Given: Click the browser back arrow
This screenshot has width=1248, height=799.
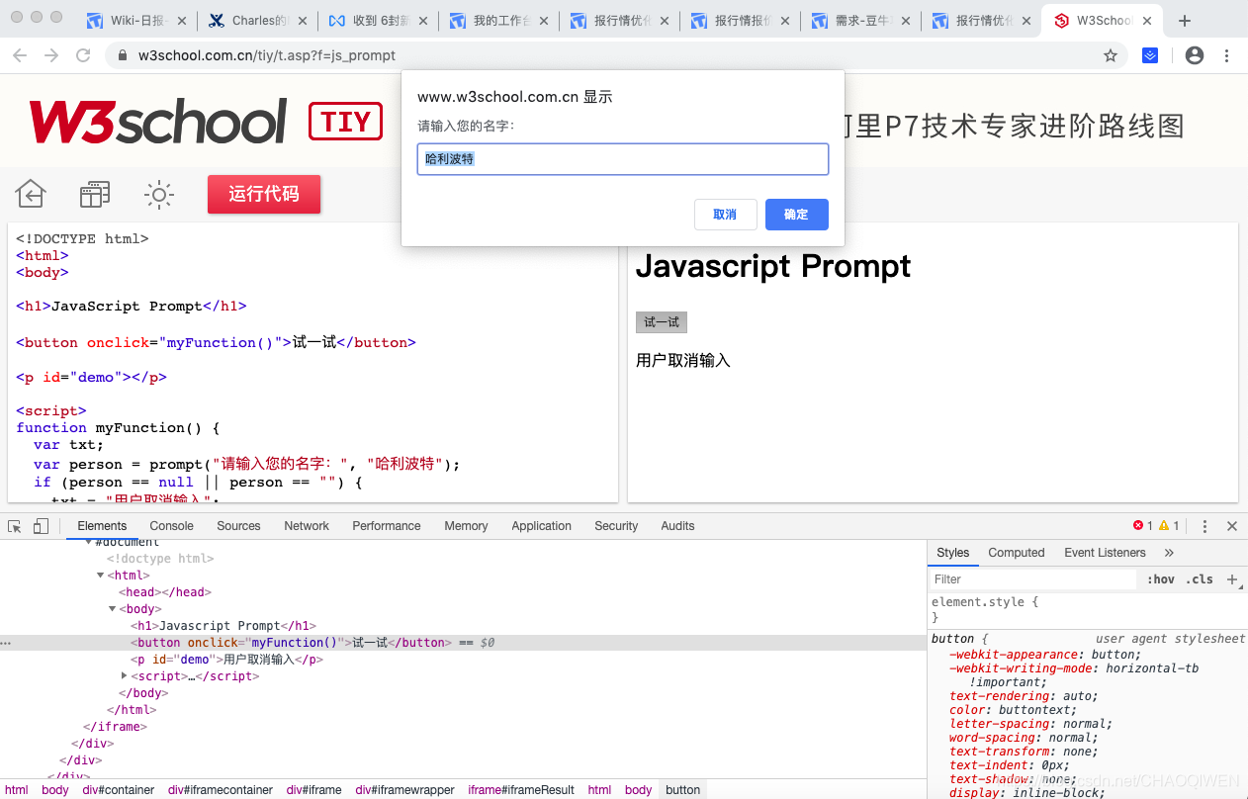Looking at the screenshot, I should click(x=20, y=56).
